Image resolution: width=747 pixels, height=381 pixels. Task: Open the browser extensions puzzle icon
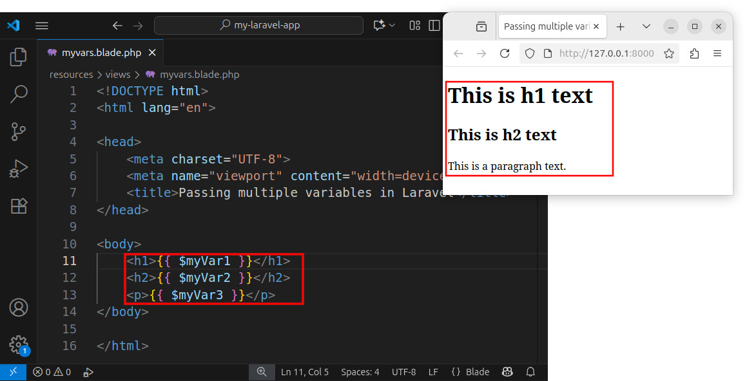pyautogui.click(x=695, y=53)
